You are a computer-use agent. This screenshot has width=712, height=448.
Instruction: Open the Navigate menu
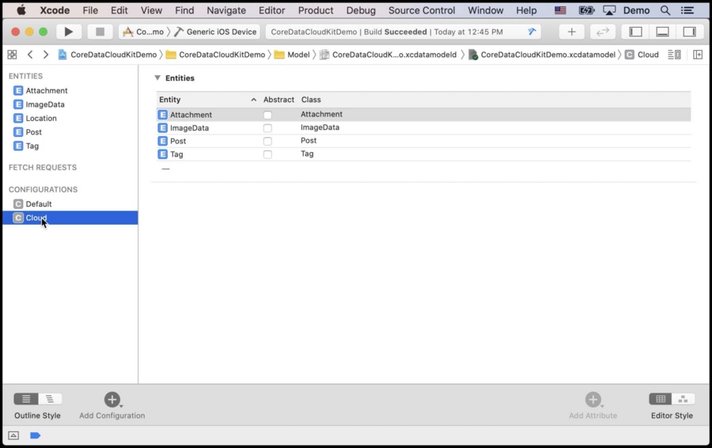point(226,10)
